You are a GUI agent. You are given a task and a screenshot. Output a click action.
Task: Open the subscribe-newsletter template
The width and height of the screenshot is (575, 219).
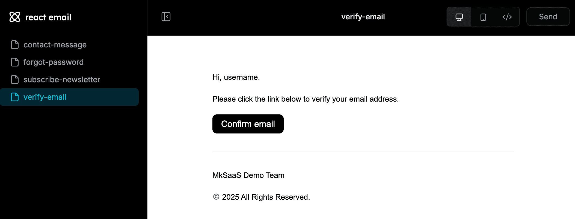point(62,80)
